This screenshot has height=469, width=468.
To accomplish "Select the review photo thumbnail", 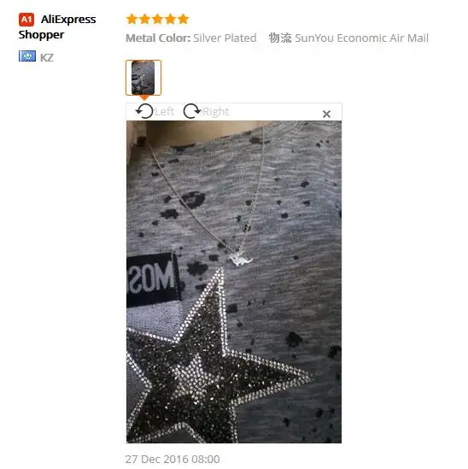I will [x=143, y=78].
